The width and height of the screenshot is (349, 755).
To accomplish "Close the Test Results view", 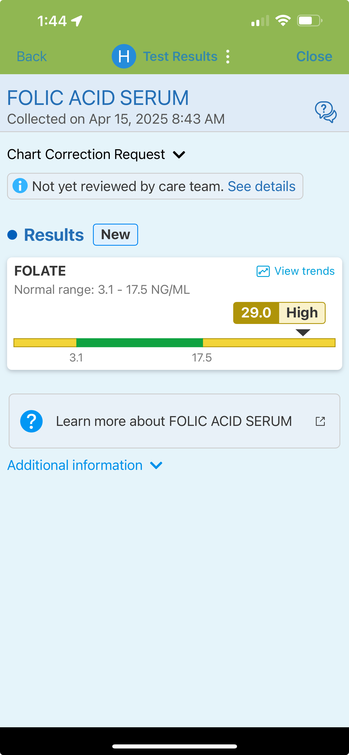I will coord(314,57).
